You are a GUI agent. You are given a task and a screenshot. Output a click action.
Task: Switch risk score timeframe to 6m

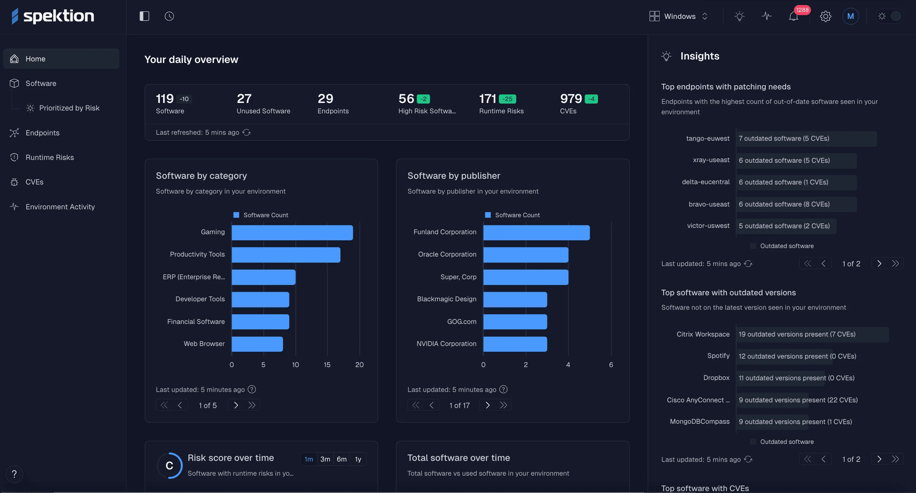pyautogui.click(x=341, y=459)
